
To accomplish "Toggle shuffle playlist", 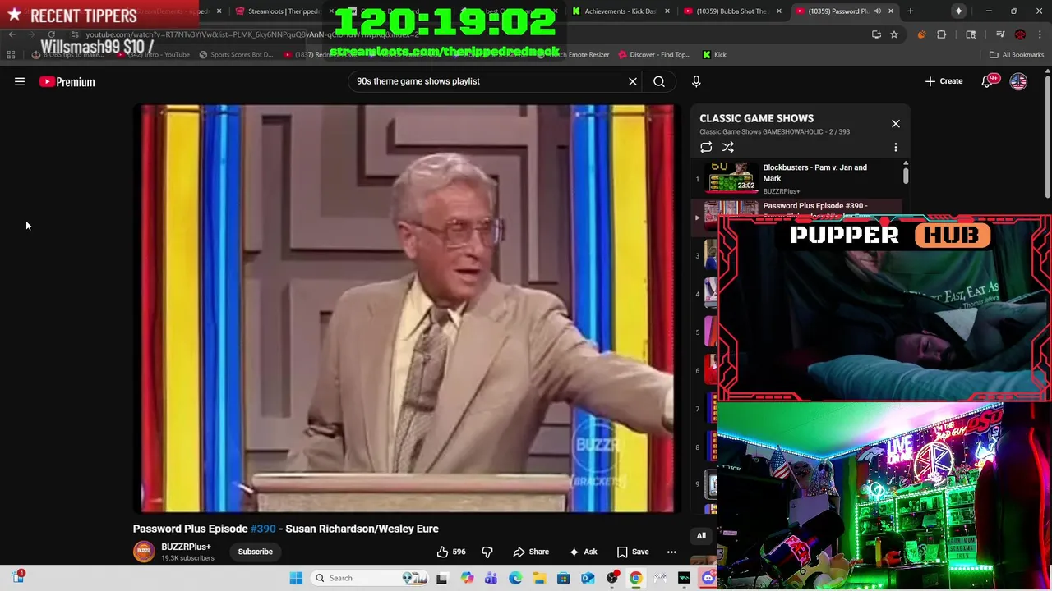I will coord(728,148).
